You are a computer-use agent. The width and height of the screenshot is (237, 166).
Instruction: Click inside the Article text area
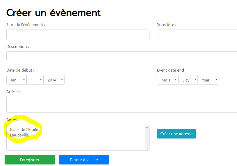[x=122, y=105]
